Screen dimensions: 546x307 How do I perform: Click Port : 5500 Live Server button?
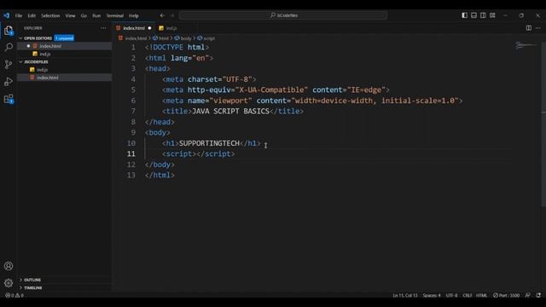point(506,295)
